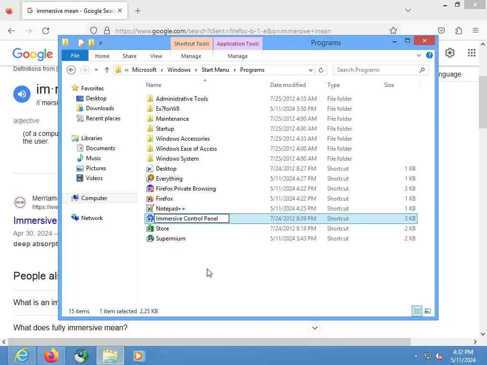Open Firefox hamburger application menu

tap(476, 30)
